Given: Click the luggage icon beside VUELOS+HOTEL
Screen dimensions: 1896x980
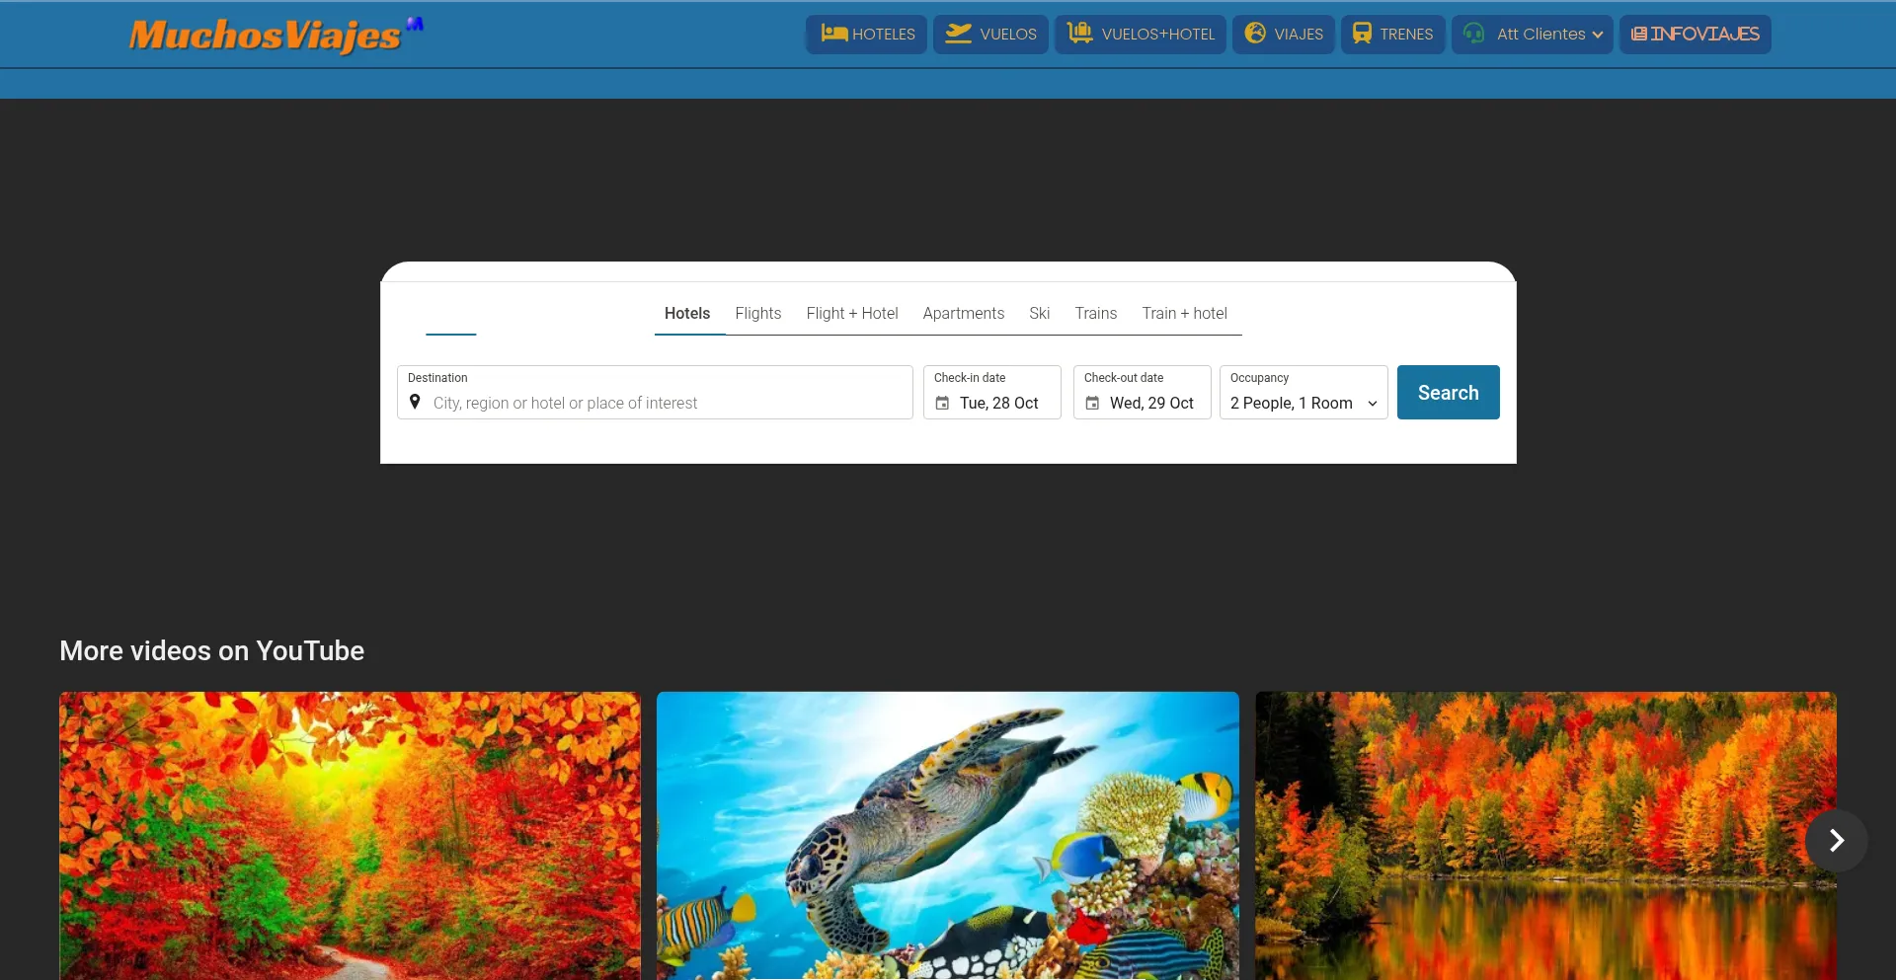Looking at the screenshot, I should pos(1079,34).
